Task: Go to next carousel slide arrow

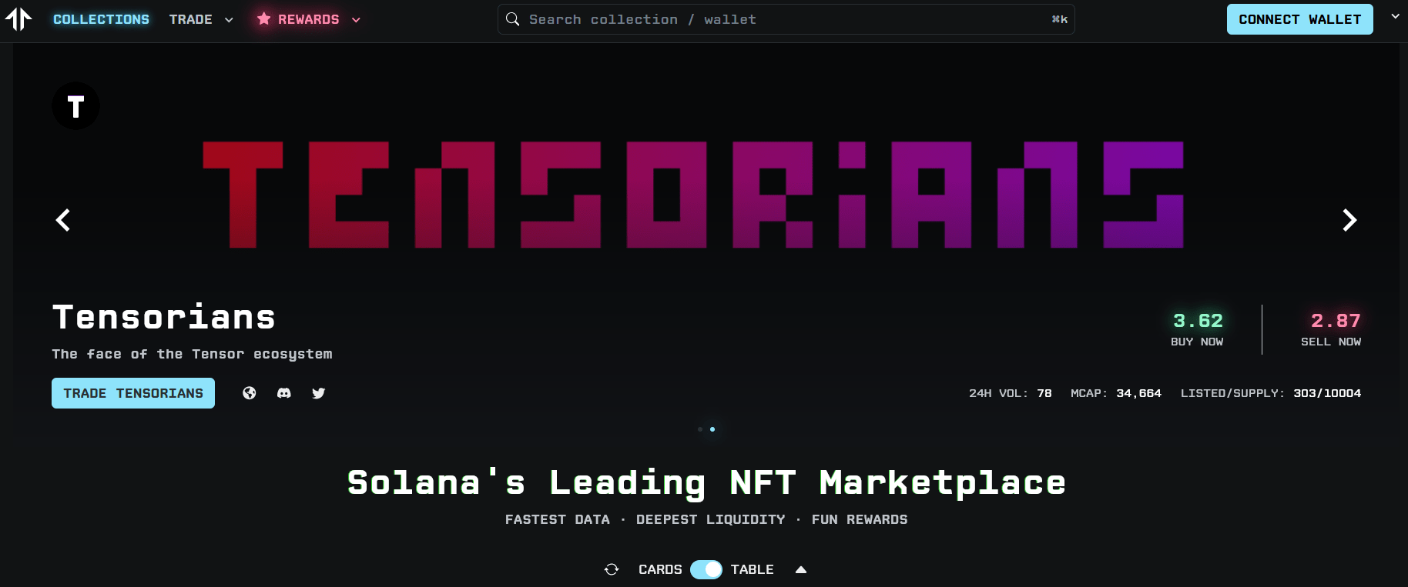Action: click(1349, 220)
